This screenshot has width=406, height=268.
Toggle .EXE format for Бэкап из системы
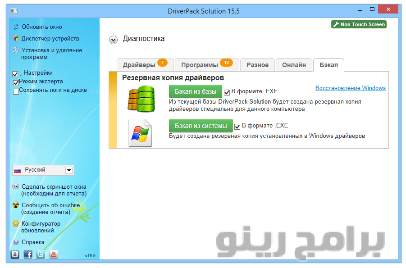pyautogui.click(x=237, y=127)
